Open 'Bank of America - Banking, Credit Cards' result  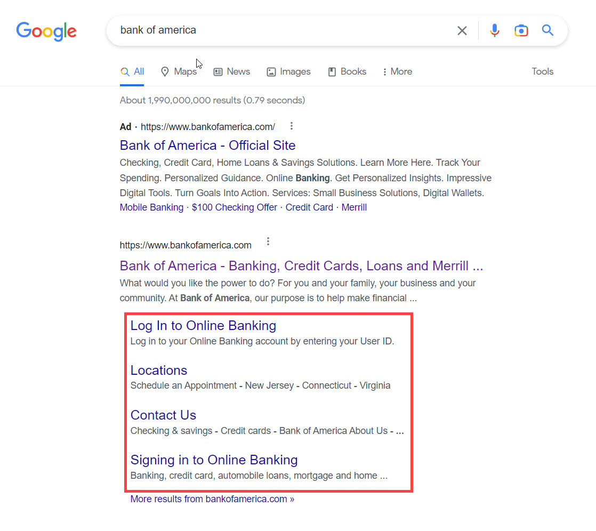pyautogui.click(x=301, y=265)
